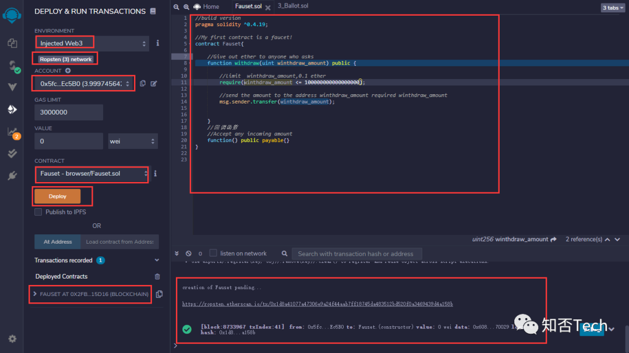Click the fallback function payable line
This screenshot has width=629, height=353.
point(248,140)
